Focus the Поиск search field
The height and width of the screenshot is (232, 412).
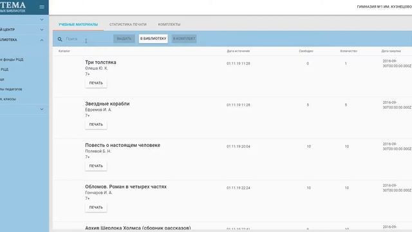[87, 39]
